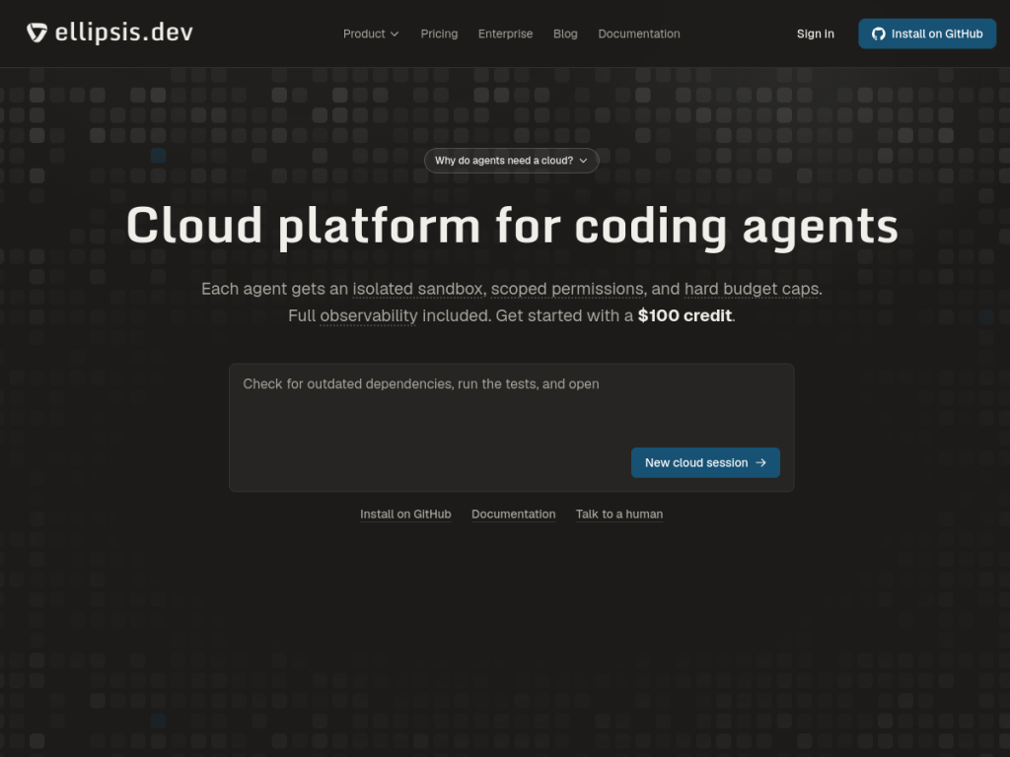Click the arrow icon on New cloud session
The width and height of the screenshot is (1010, 757).
click(x=760, y=463)
